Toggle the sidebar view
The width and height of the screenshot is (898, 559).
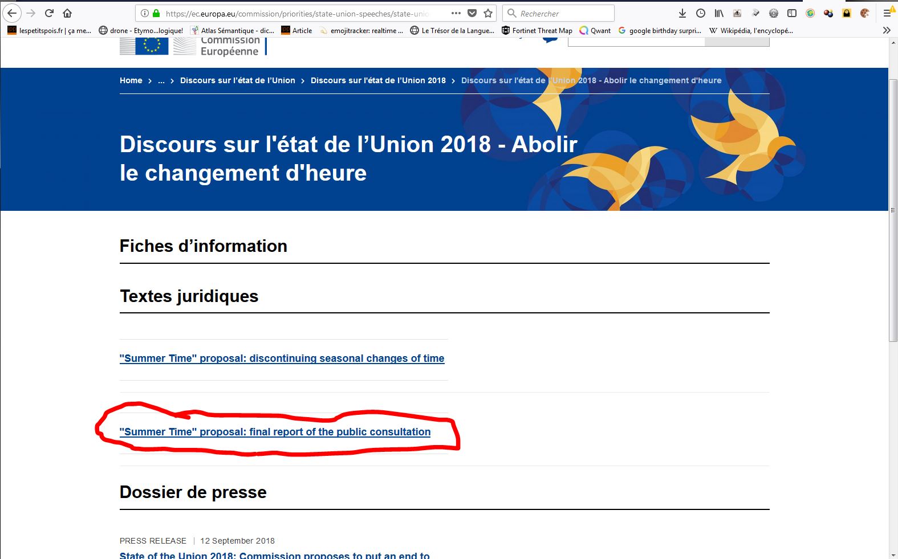pos(792,13)
